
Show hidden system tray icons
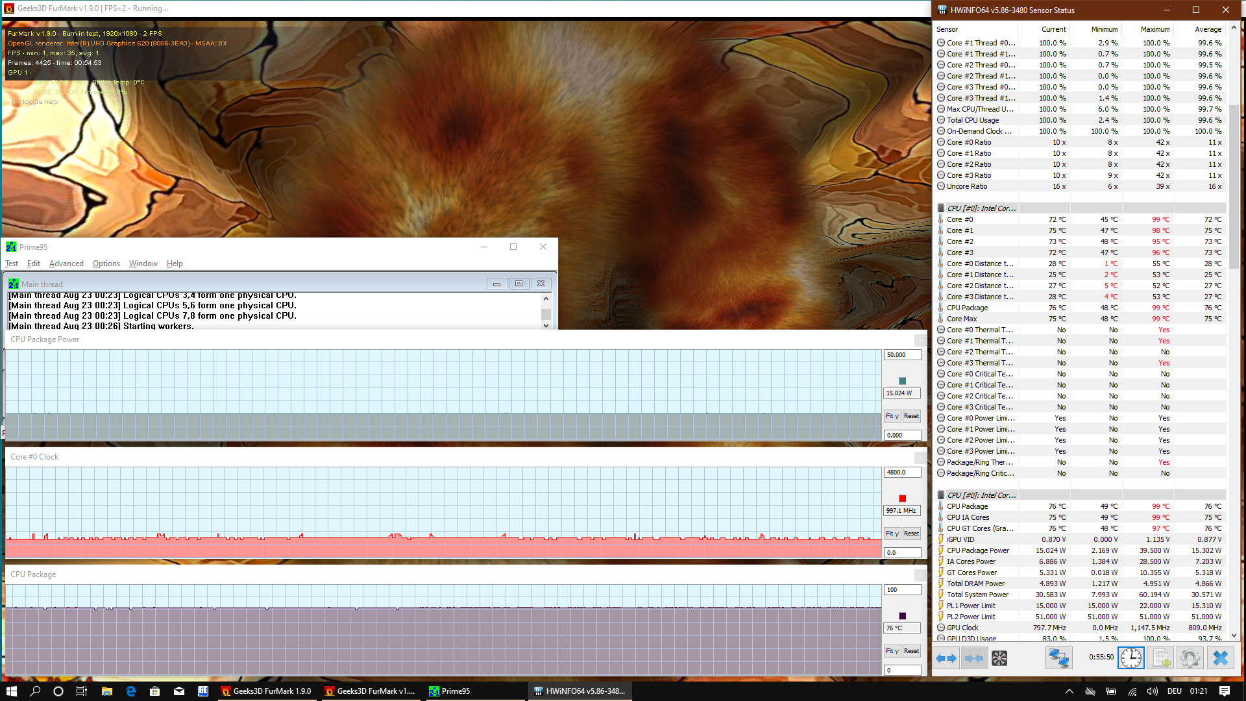[1069, 691]
